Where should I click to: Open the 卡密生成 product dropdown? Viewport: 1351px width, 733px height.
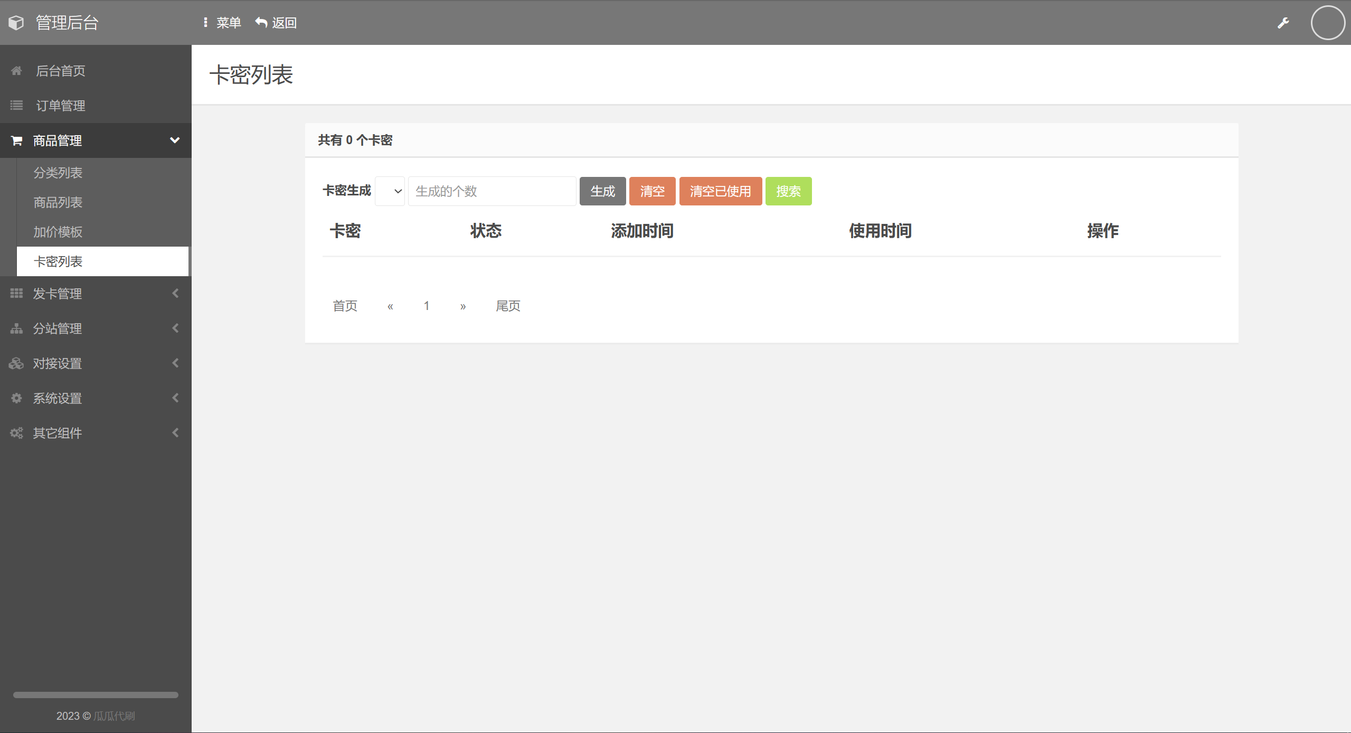pyautogui.click(x=390, y=191)
